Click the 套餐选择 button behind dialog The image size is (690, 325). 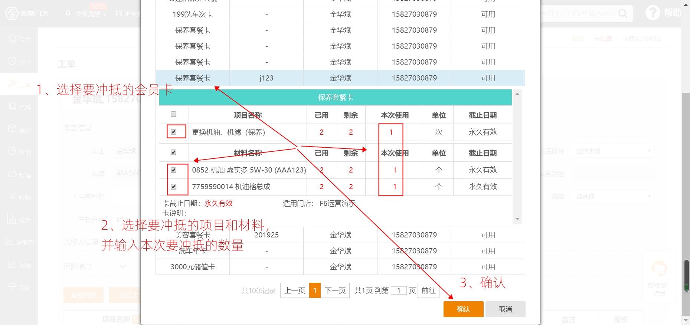(84, 295)
